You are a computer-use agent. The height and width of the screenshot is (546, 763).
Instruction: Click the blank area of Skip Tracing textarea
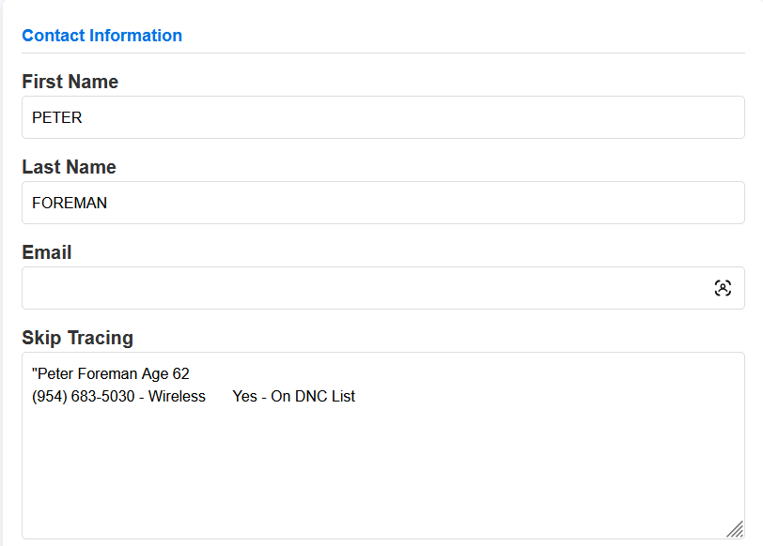[376, 469]
